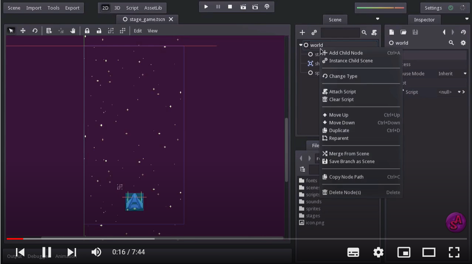Screen dimensions: 472x264
Task: Instance a scene with chain link icon
Action: (x=314, y=32)
